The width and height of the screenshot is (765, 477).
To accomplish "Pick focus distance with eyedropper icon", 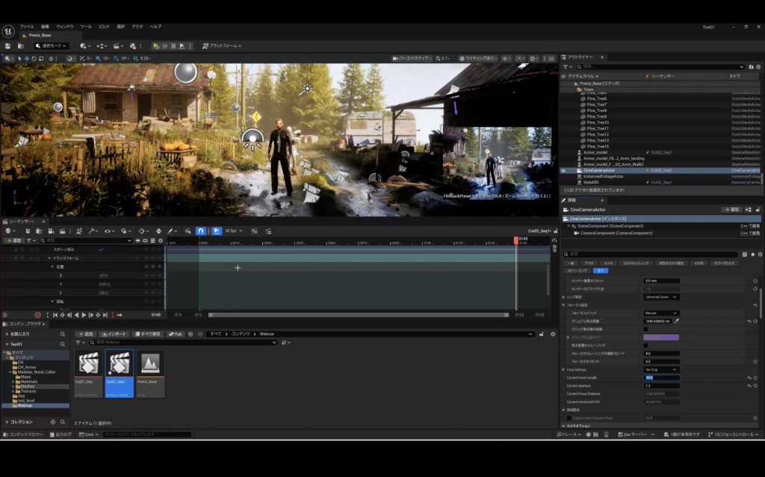I will 677,321.
